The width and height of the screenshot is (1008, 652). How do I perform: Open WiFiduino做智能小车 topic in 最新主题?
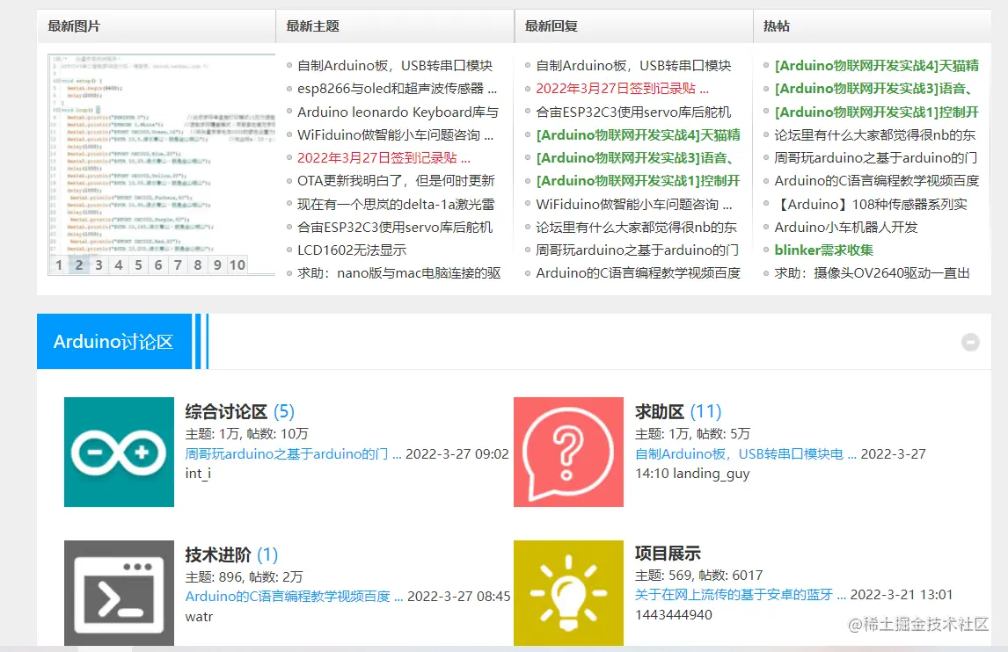click(x=395, y=135)
